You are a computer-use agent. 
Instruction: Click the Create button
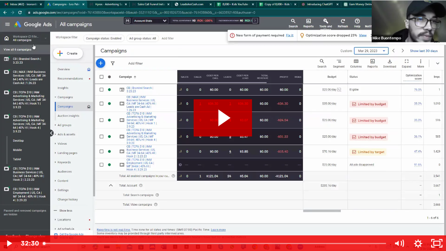[x=68, y=53]
